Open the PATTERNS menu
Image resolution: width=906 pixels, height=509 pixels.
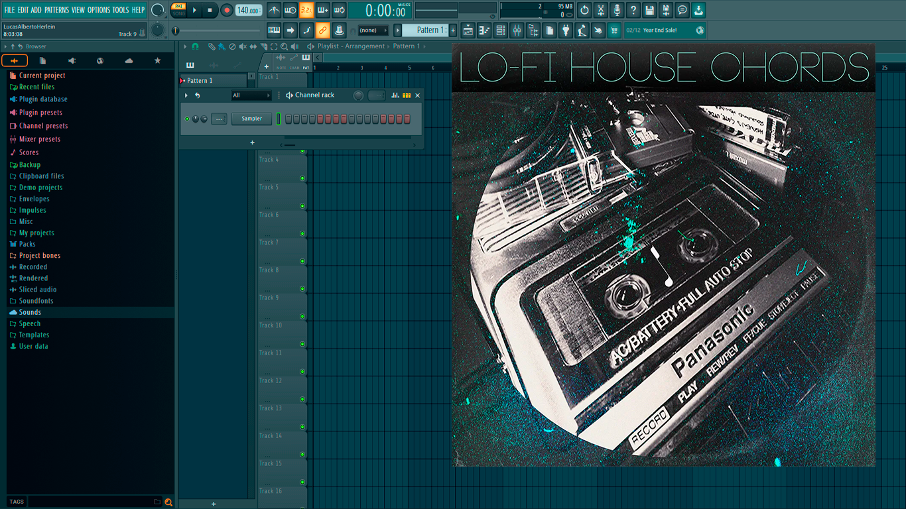[x=56, y=10]
